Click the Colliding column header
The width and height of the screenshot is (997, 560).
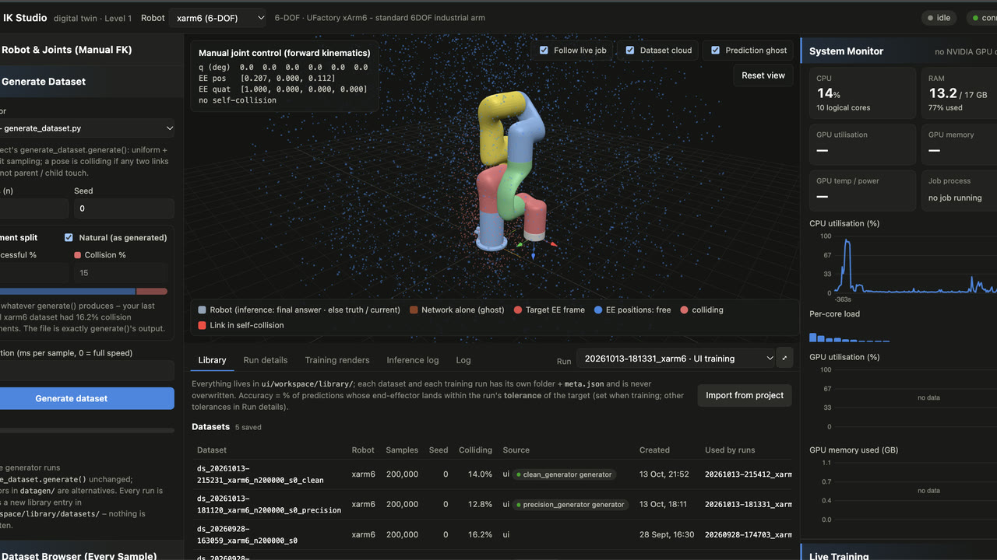(x=475, y=450)
